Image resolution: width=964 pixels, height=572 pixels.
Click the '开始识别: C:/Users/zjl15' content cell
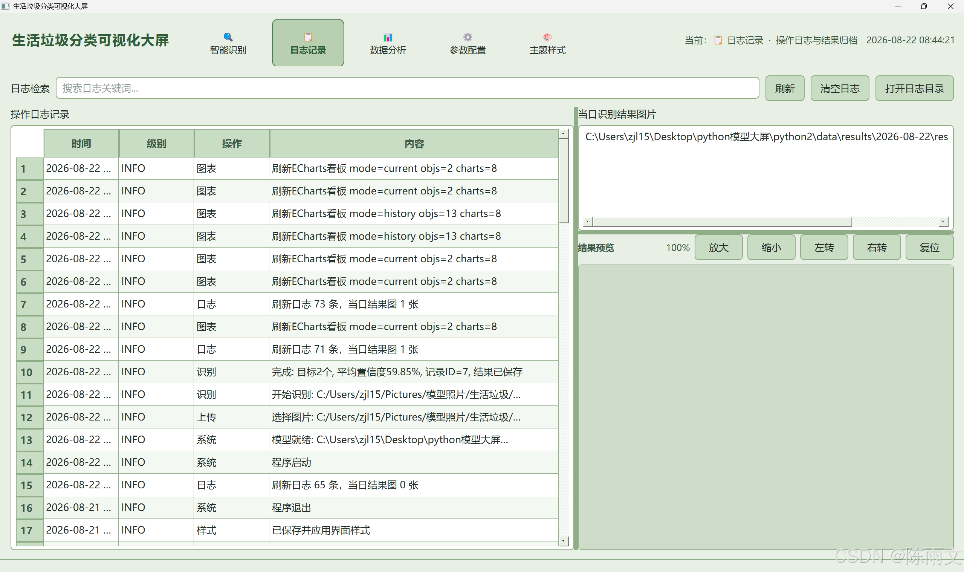click(414, 394)
